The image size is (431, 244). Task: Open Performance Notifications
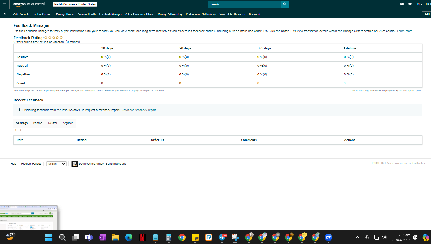click(201, 14)
